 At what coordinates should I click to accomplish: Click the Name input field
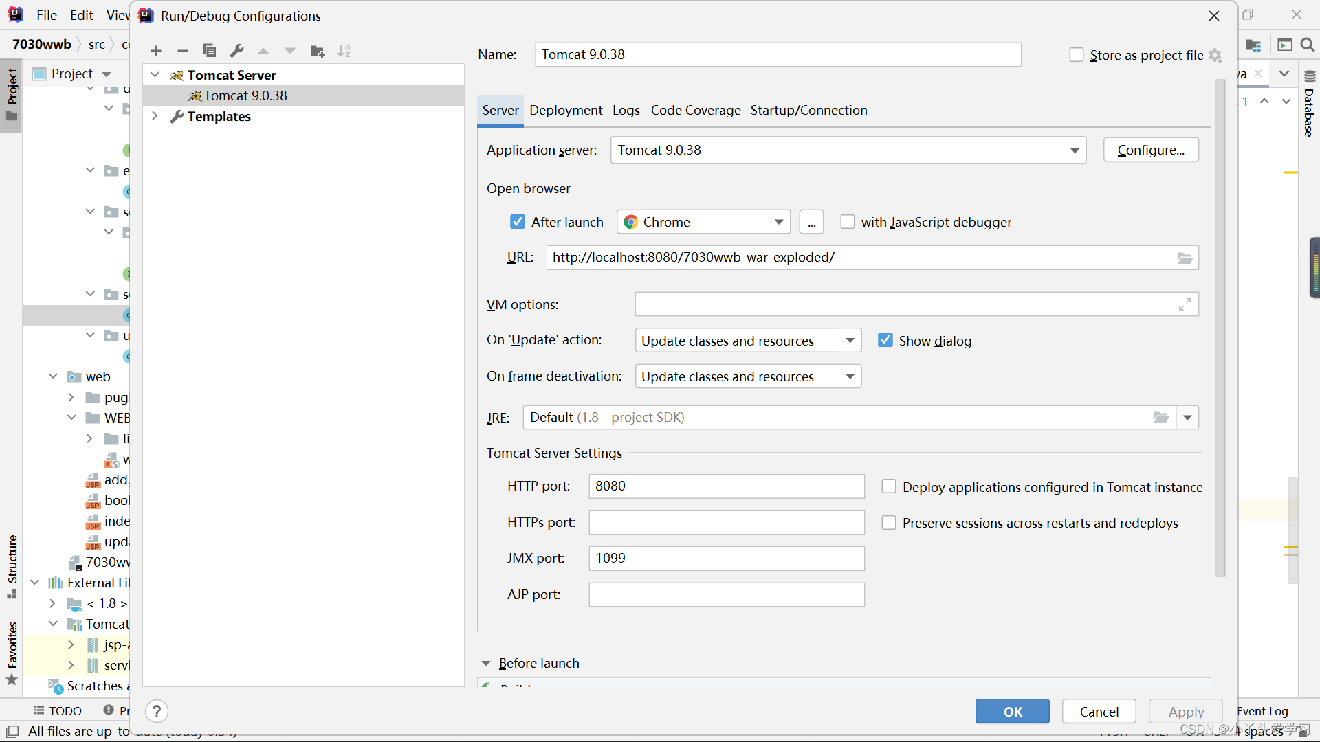pyautogui.click(x=778, y=55)
